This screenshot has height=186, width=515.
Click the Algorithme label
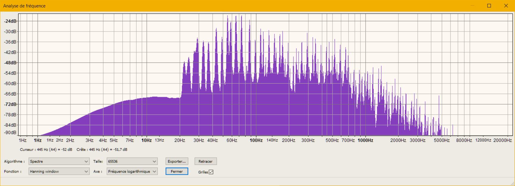14,161
